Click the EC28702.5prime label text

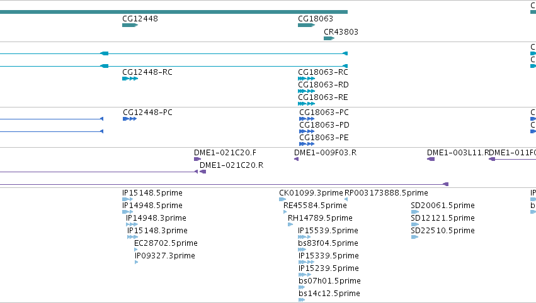click(166, 243)
